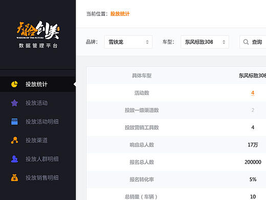Viewport: 266px width, 200px height.
Task: Click the 具体车型 row label
Action: (142, 75)
